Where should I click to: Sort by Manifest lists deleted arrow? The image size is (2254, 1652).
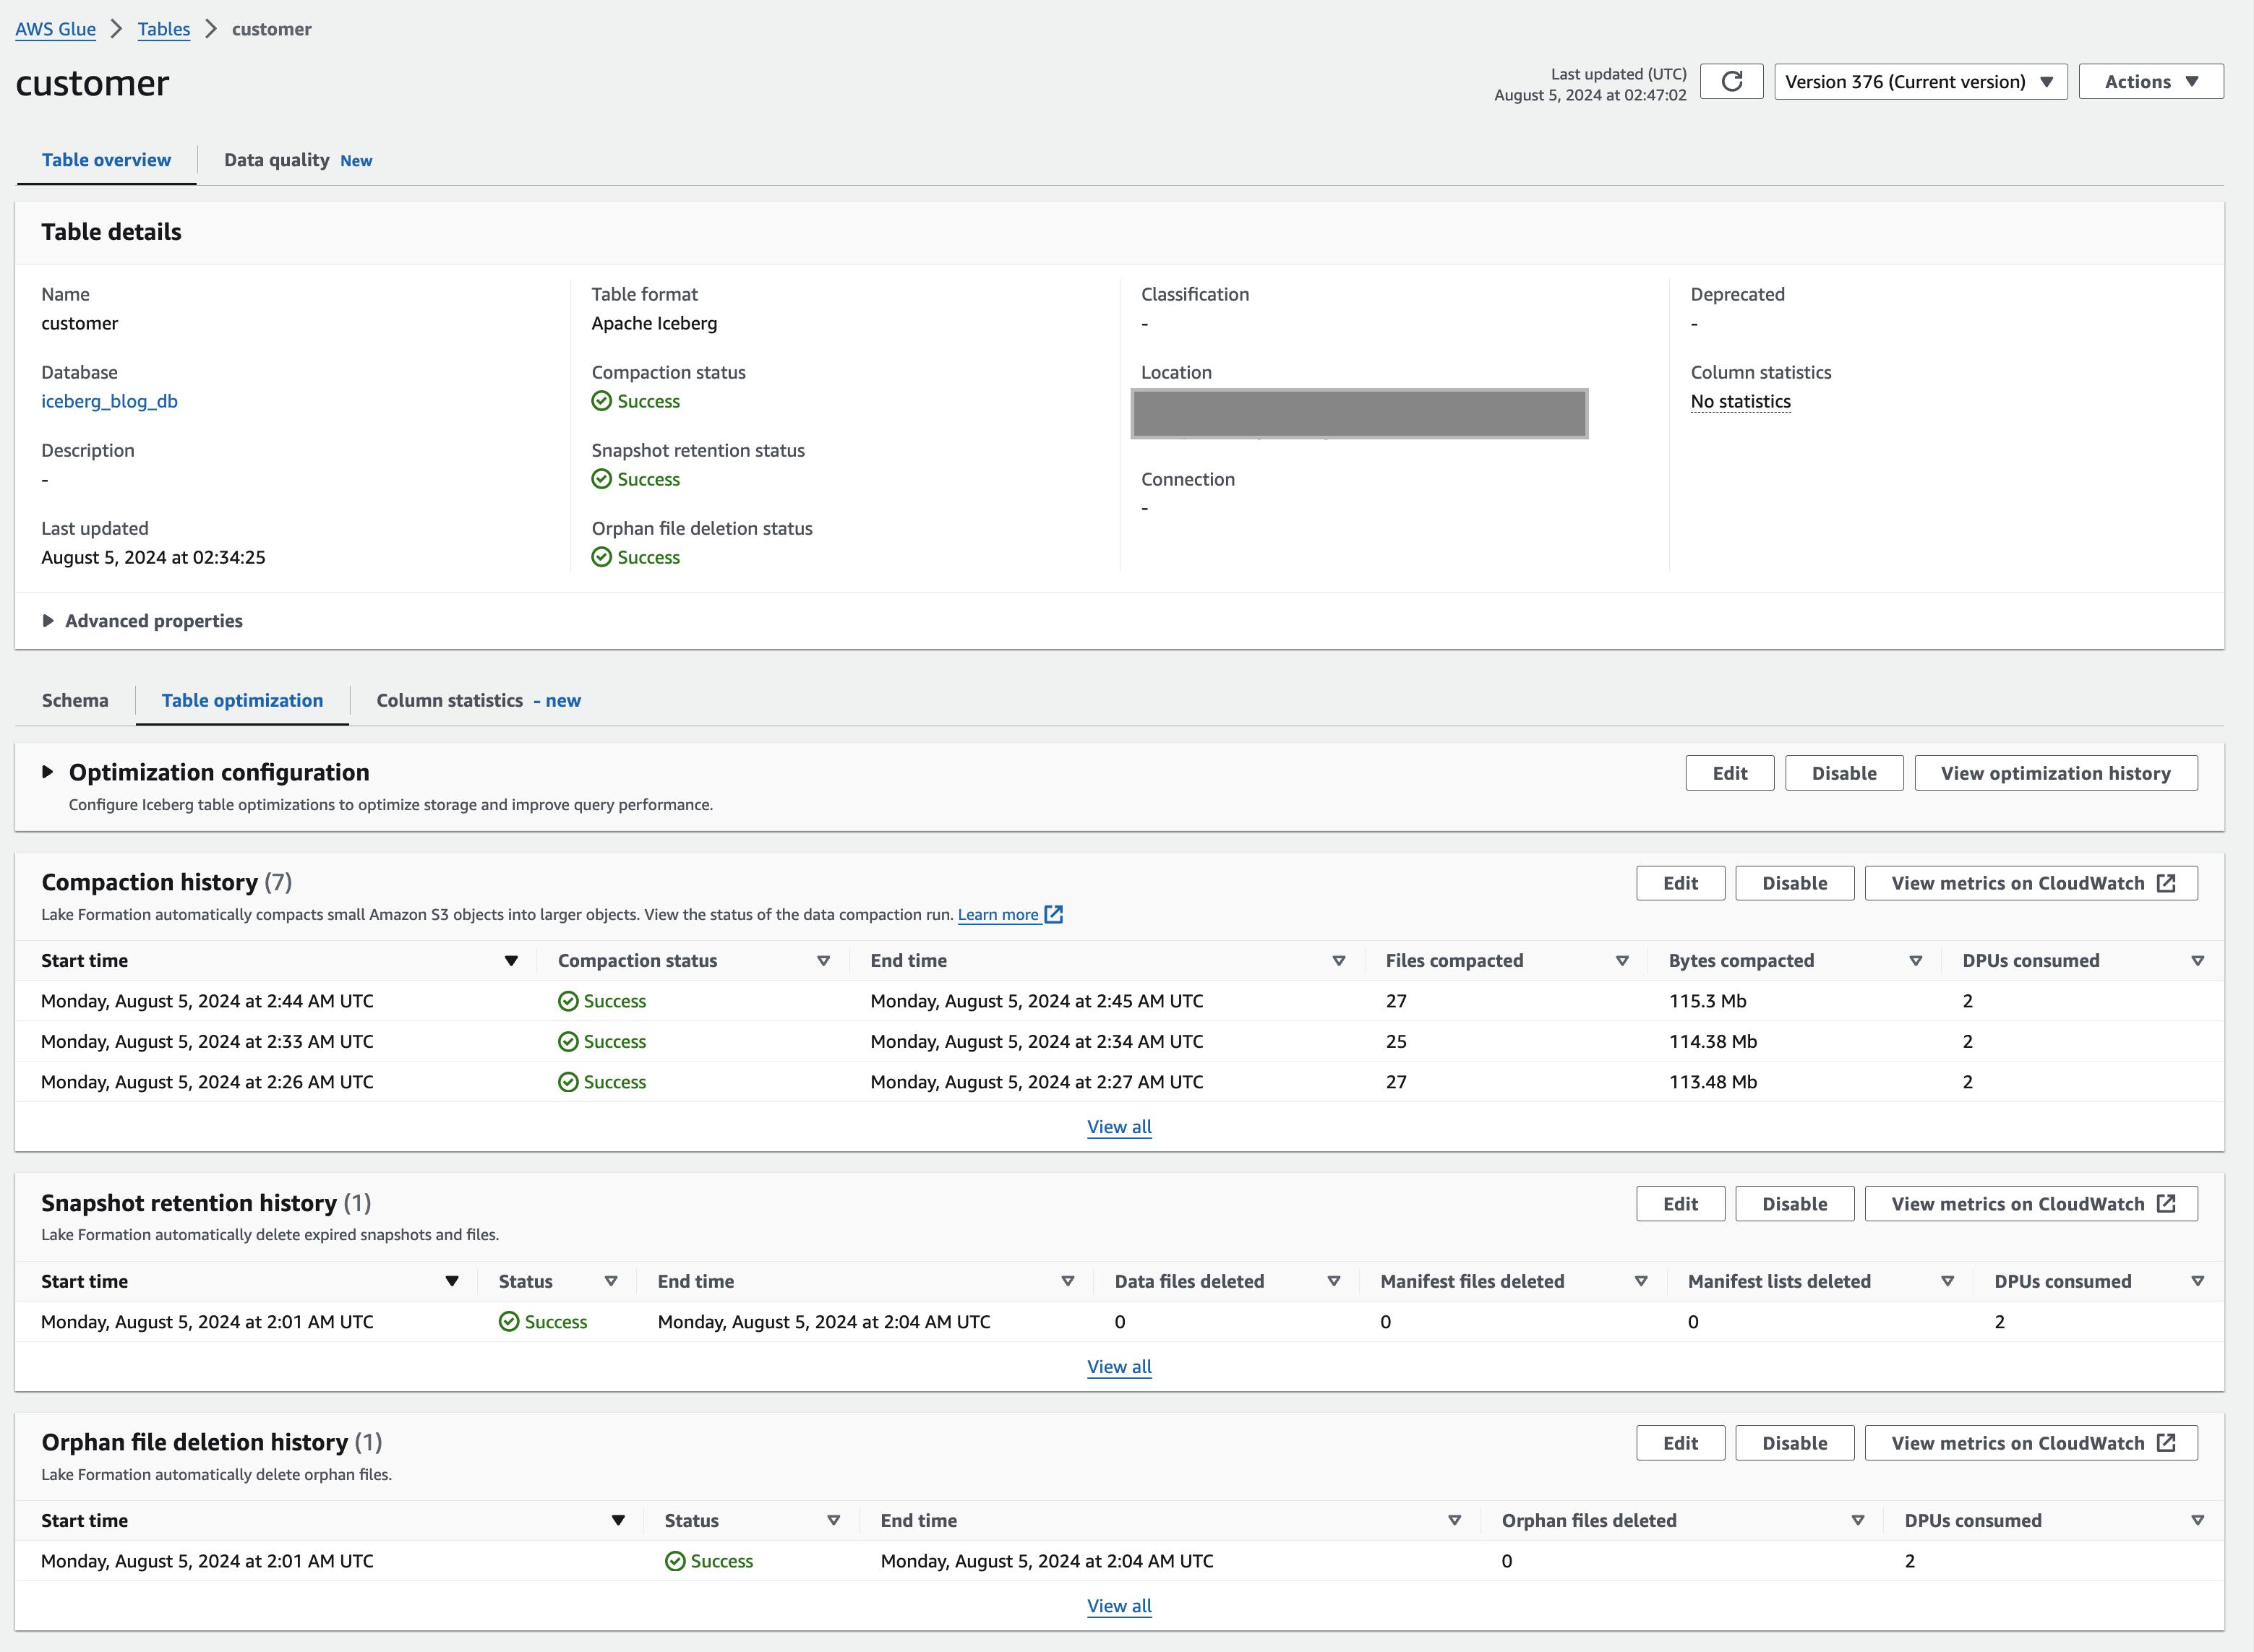click(1947, 1282)
